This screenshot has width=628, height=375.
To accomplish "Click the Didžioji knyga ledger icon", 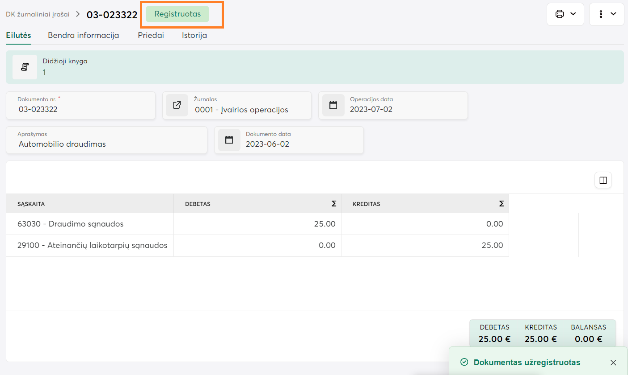I will [25, 67].
